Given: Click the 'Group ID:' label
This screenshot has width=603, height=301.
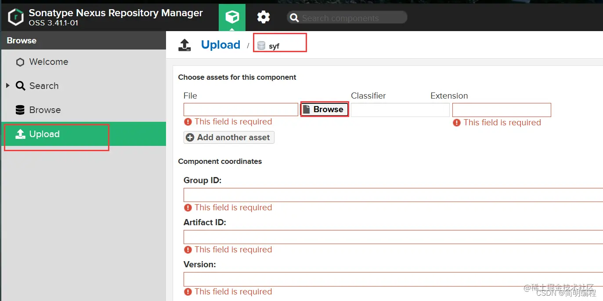Looking at the screenshot, I should (x=202, y=181).
